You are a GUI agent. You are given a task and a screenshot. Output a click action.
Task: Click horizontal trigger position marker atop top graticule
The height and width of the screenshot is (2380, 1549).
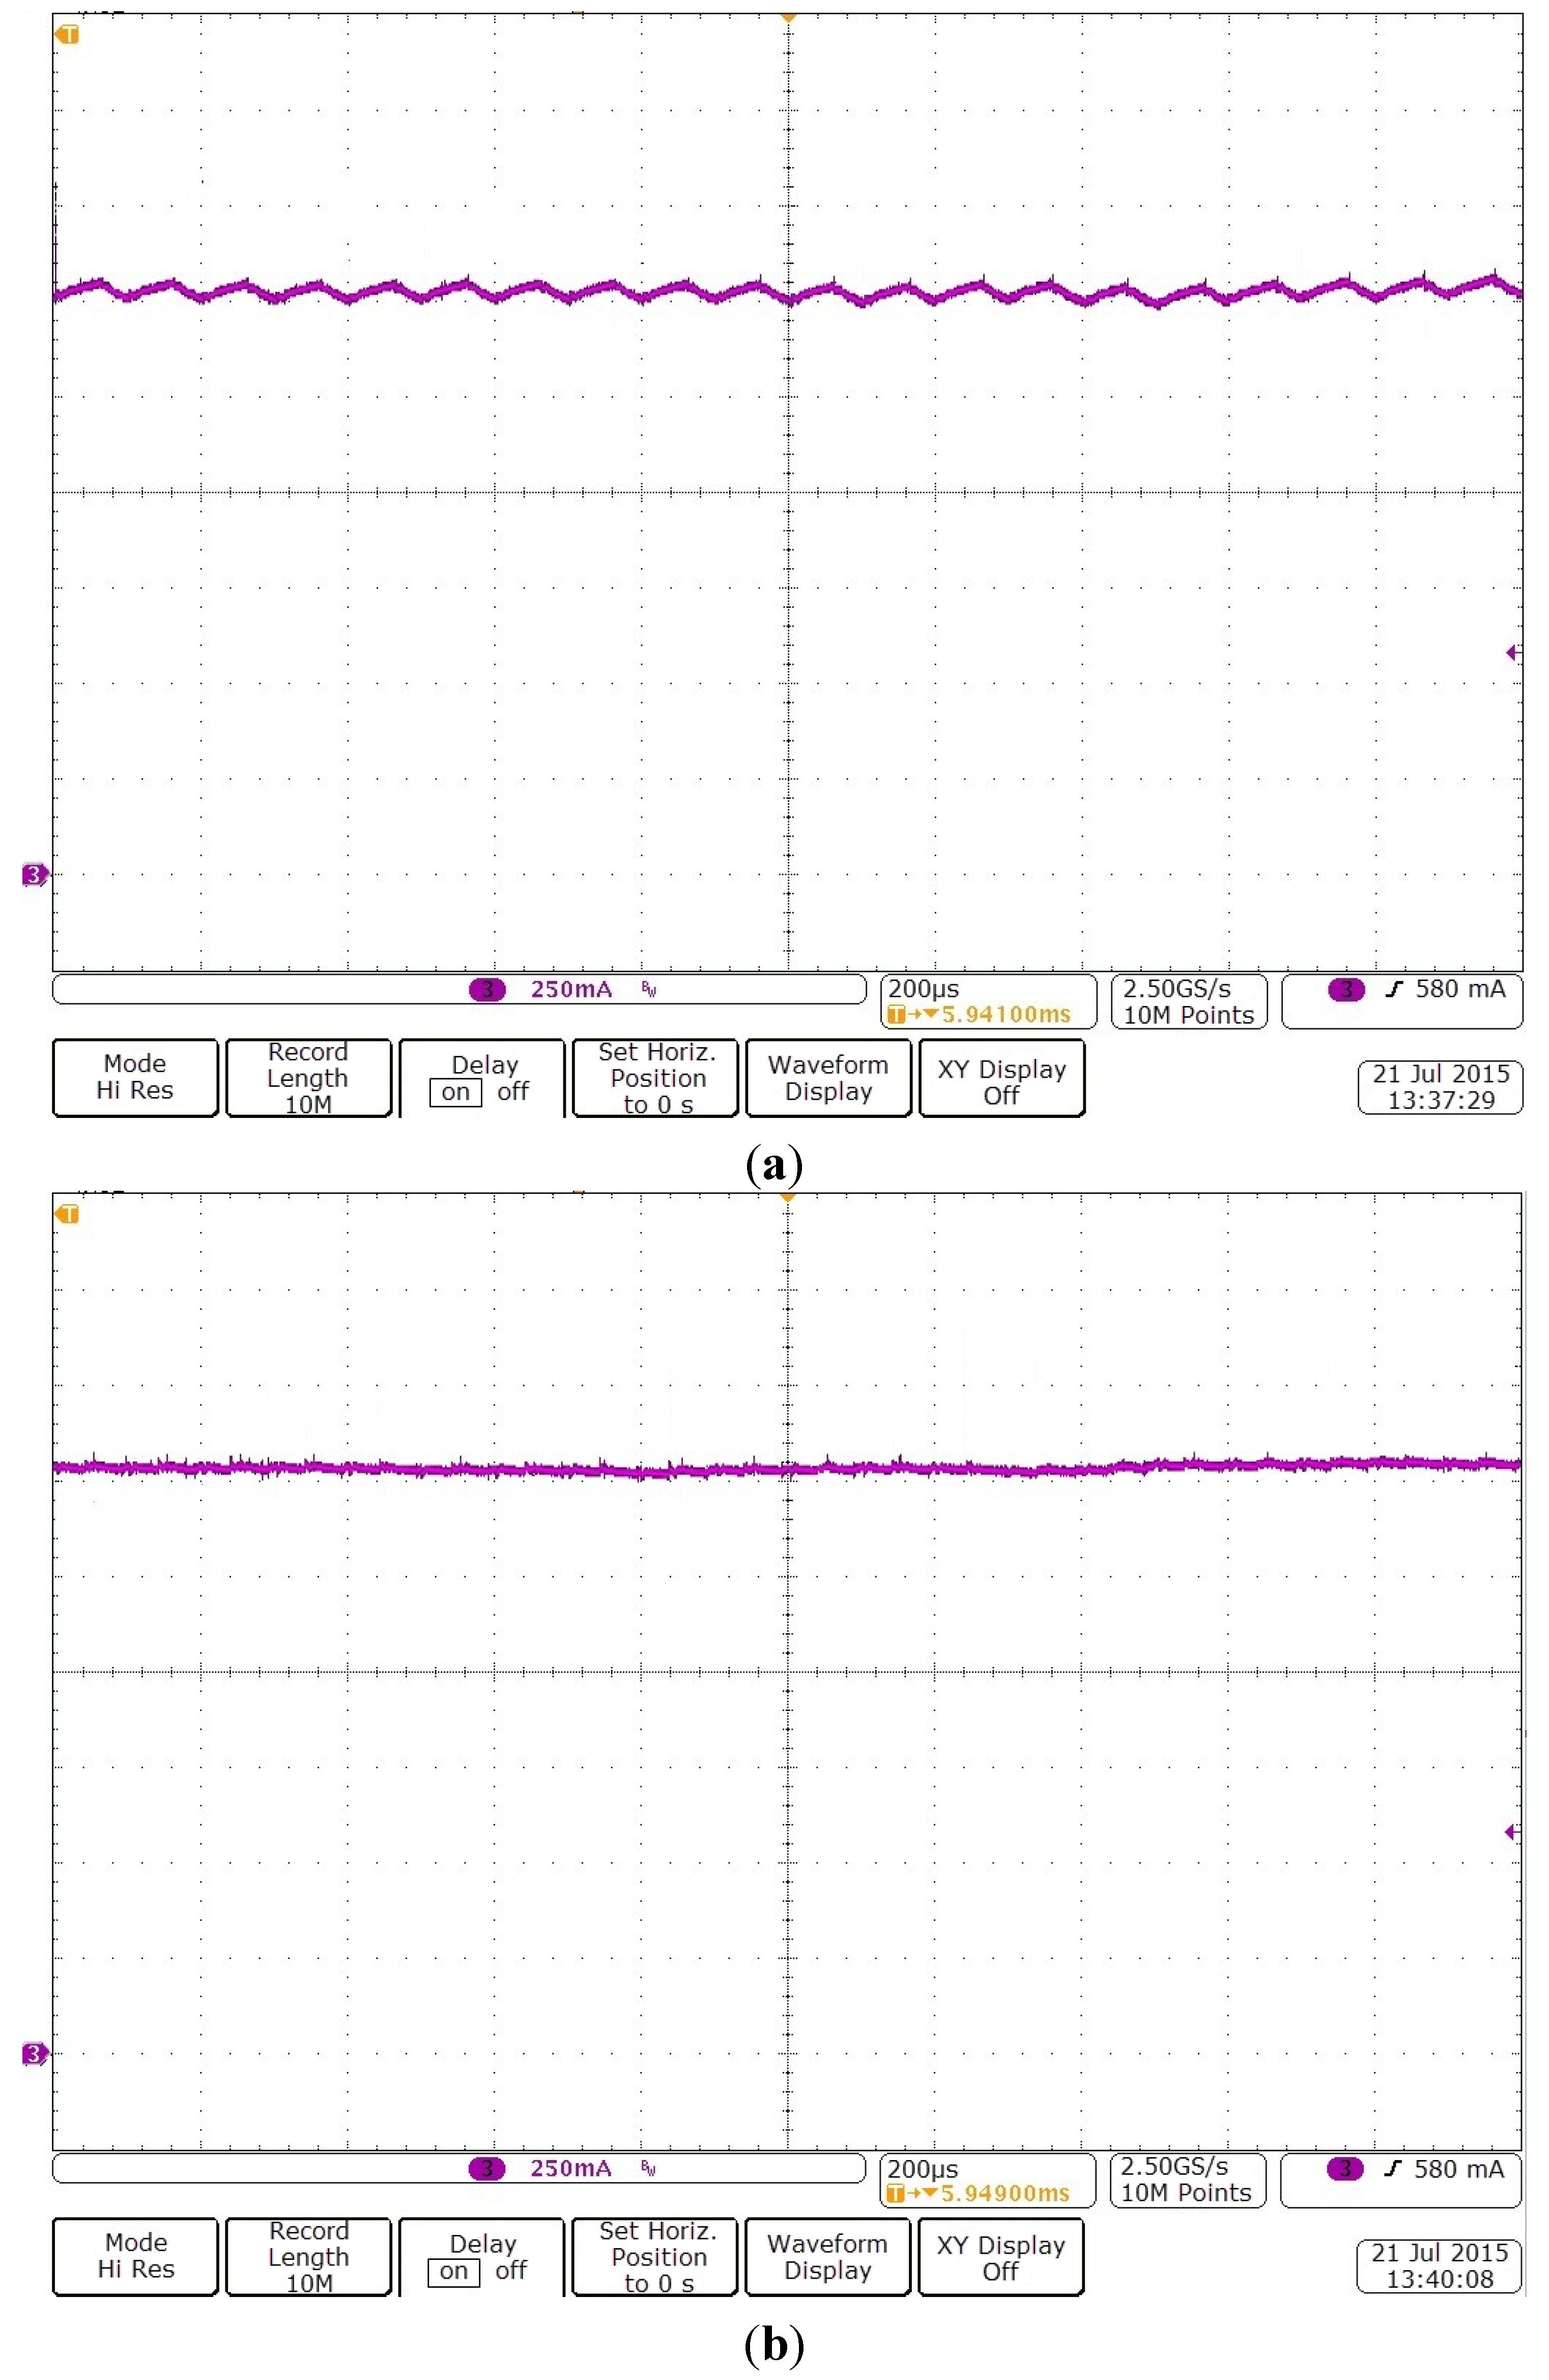click(x=788, y=18)
